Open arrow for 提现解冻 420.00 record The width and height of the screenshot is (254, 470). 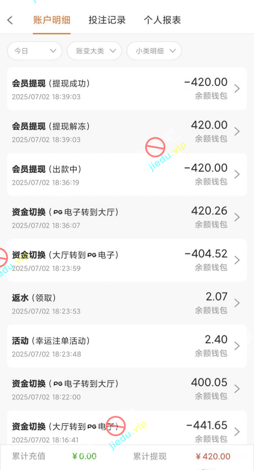coord(237,131)
